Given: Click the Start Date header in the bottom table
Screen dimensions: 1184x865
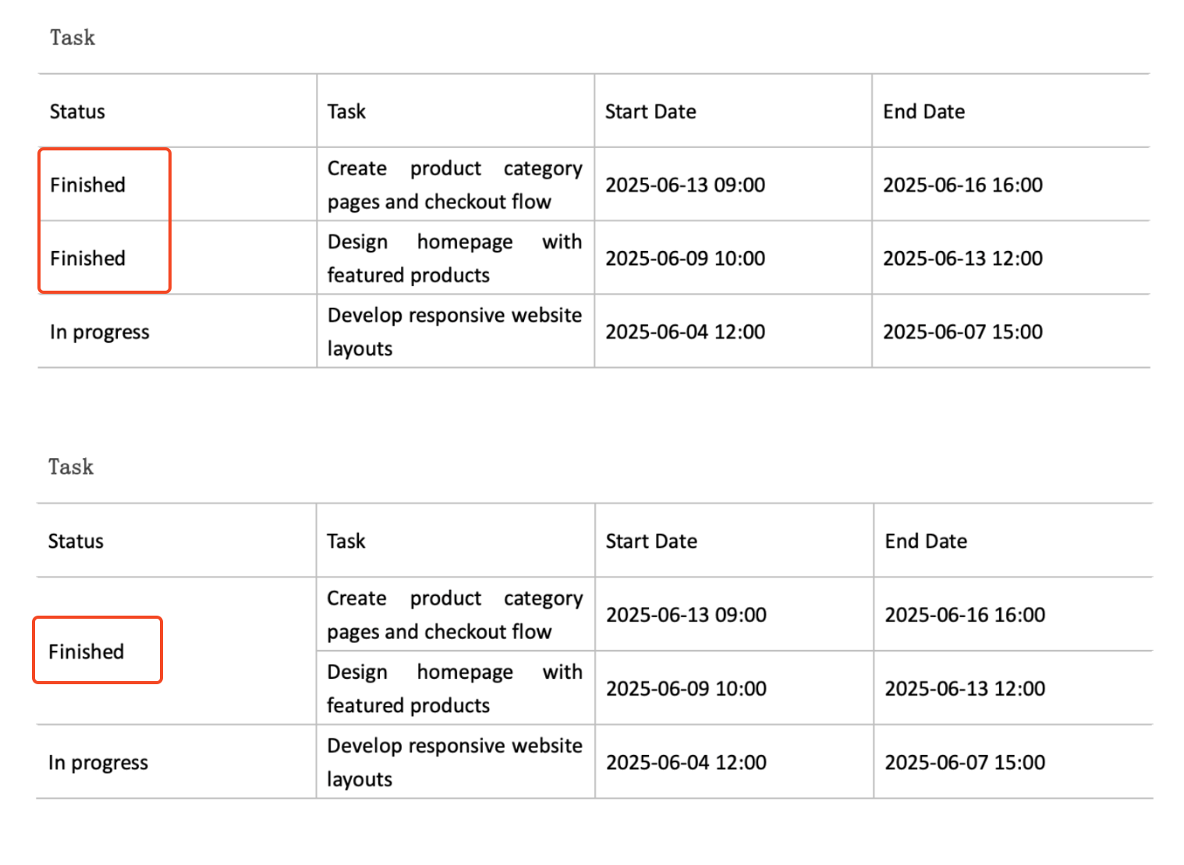Looking at the screenshot, I should pyautogui.click(x=651, y=541).
